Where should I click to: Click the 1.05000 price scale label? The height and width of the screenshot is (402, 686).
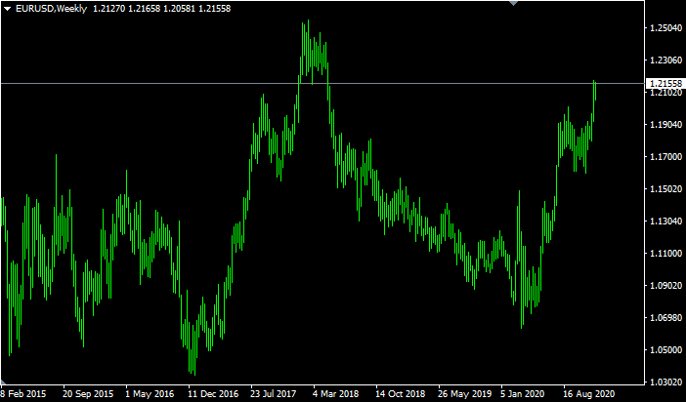click(x=665, y=349)
